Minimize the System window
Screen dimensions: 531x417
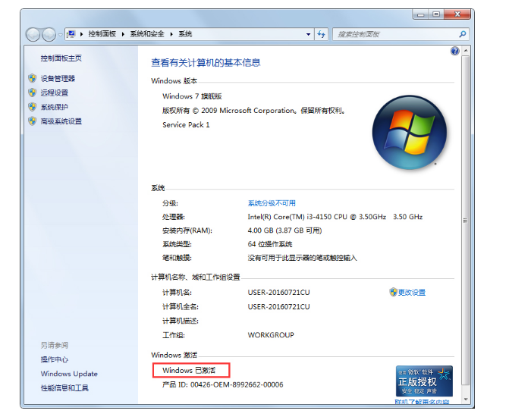420,14
